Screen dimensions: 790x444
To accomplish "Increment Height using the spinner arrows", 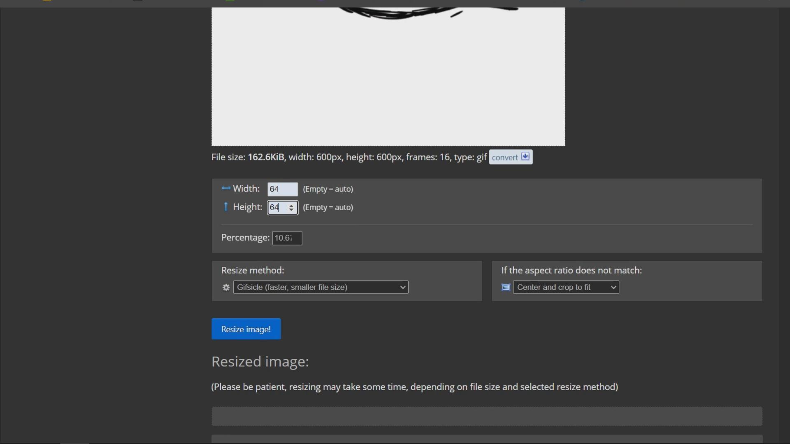I will click(291, 205).
